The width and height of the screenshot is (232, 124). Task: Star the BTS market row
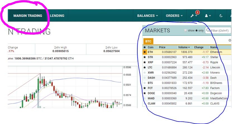[x=145, y=83]
